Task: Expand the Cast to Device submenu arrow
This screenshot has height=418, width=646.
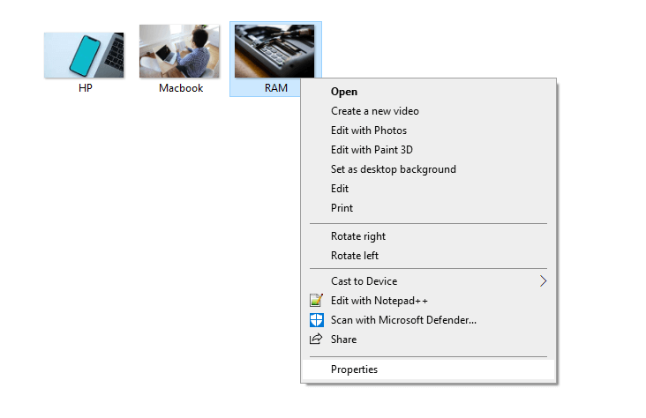Action: click(543, 280)
